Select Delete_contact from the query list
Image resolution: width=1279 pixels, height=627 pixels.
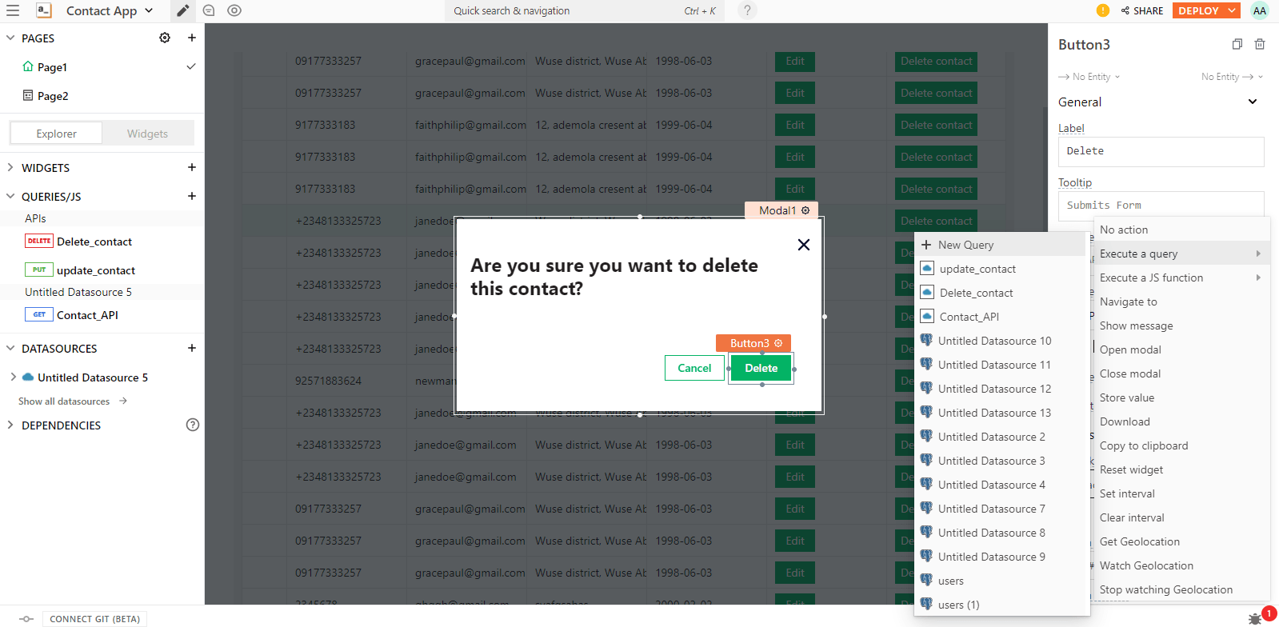tap(976, 293)
